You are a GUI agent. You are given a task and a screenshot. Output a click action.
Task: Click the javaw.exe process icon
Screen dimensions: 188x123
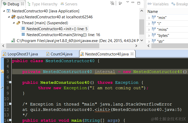click(x=13, y=40)
